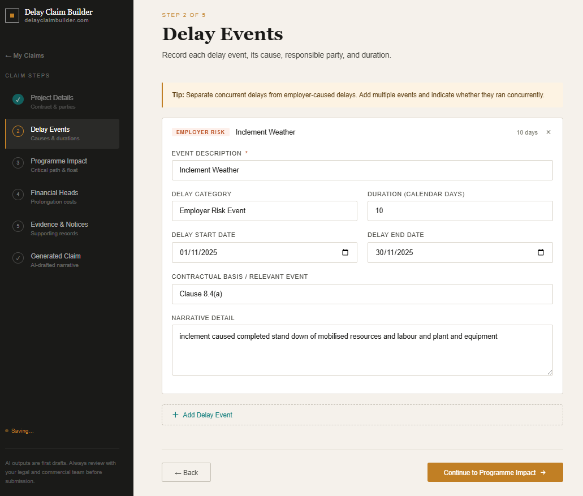Image resolution: width=583 pixels, height=496 pixels.
Task: Open the Project Details step from Claim Steps
Action: pyautogui.click(x=62, y=102)
